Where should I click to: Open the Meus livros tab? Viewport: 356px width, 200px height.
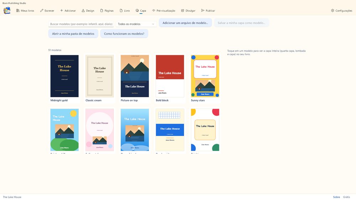[25, 11]
